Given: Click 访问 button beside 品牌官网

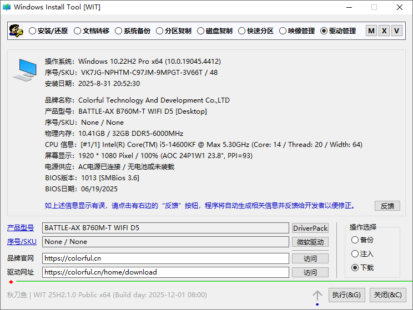Looking at the screenshot, I should tap(310, 258).
